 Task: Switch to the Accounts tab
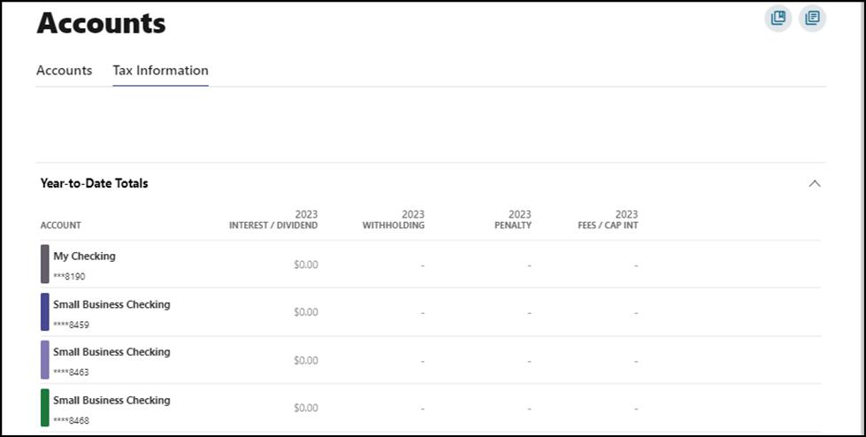[64, 71]
